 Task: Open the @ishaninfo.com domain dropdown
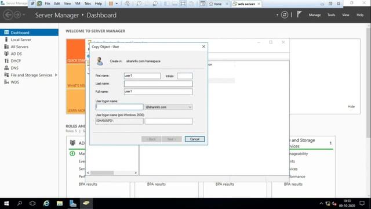(x=169, y=107)
